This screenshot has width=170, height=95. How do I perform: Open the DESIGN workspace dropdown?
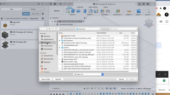(x=57, y=11)
